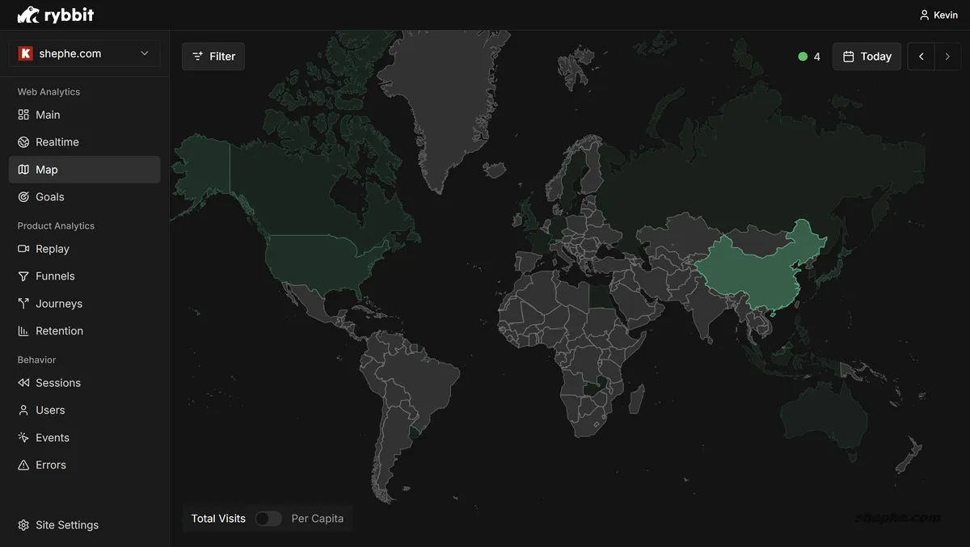Open the Realtime globe icon

tap(23, 142)
